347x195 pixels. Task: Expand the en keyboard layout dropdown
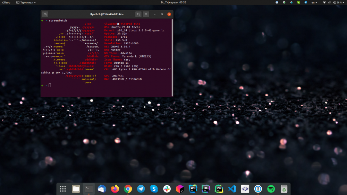coord(314,2)
